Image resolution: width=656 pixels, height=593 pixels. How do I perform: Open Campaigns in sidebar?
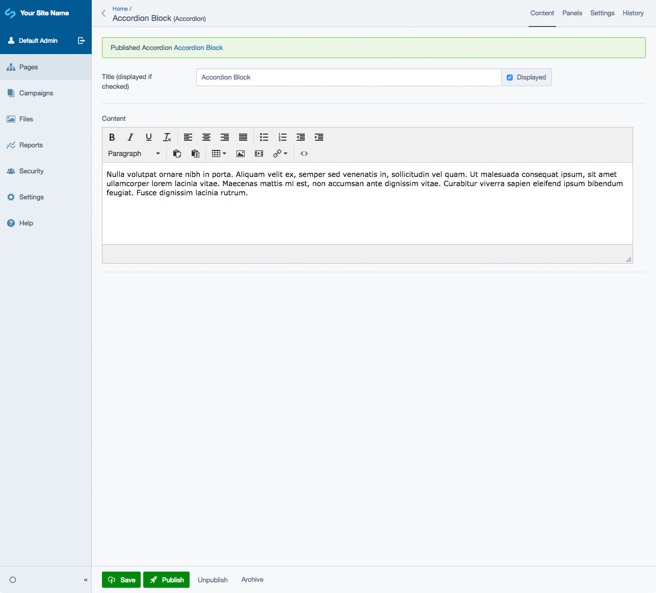[x=46, y=93]
